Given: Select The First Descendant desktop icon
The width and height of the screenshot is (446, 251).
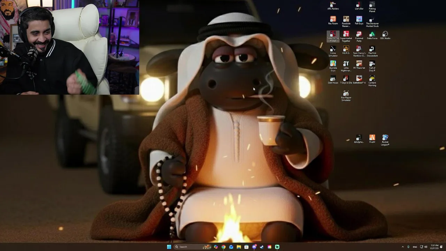Looking at the screenshot, I should click(x=372, y=52).
